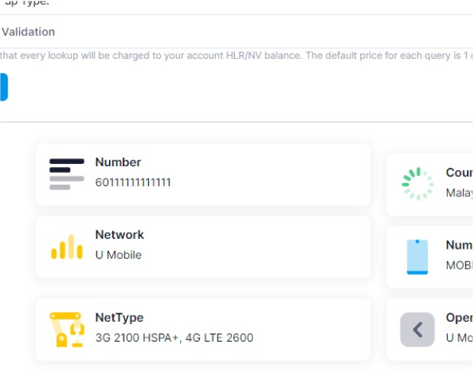Viewport: 473px width, 373px height.
Task: Click the truncated Type label at top
Action: (x=27, y=3)
